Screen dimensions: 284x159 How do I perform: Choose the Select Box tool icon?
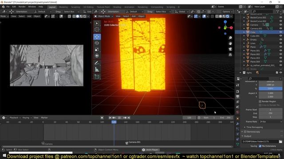97,23
